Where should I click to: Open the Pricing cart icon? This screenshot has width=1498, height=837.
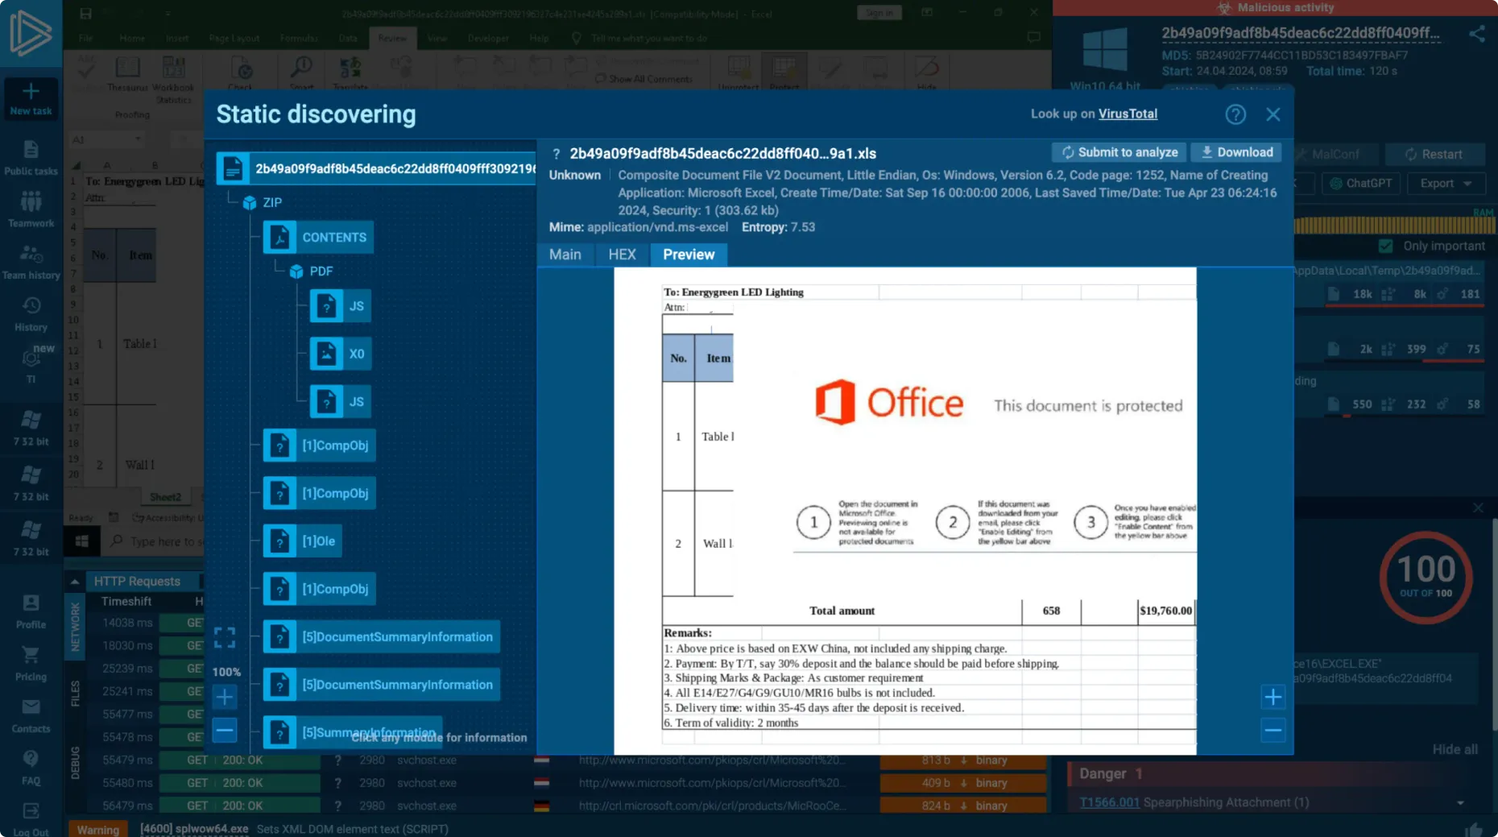[31, 656]
